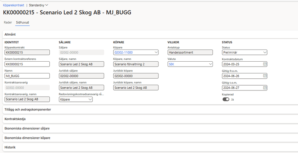Expand Ekonomiska dimensioner köpare section
The image size is (298, 153).
150,138
